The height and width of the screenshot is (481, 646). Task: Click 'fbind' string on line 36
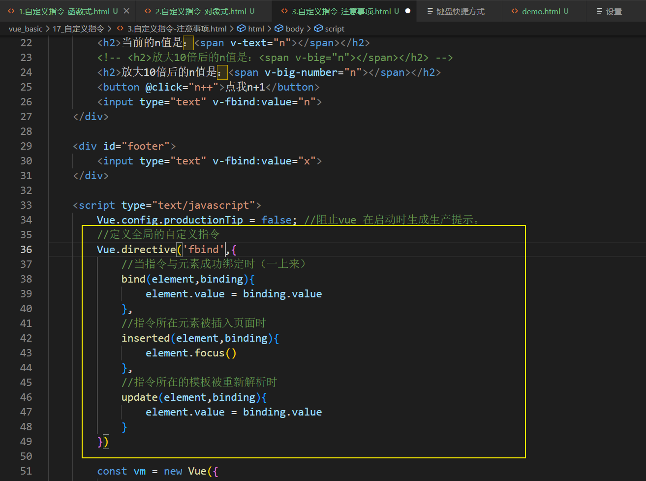pyautogui.click(x=203, y=250)
